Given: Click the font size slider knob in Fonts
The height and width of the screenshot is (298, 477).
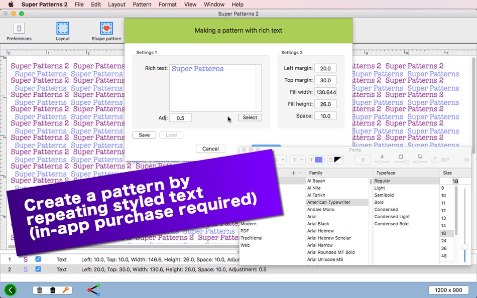Looking at the screenshot, I should click(x=464, y=247).
